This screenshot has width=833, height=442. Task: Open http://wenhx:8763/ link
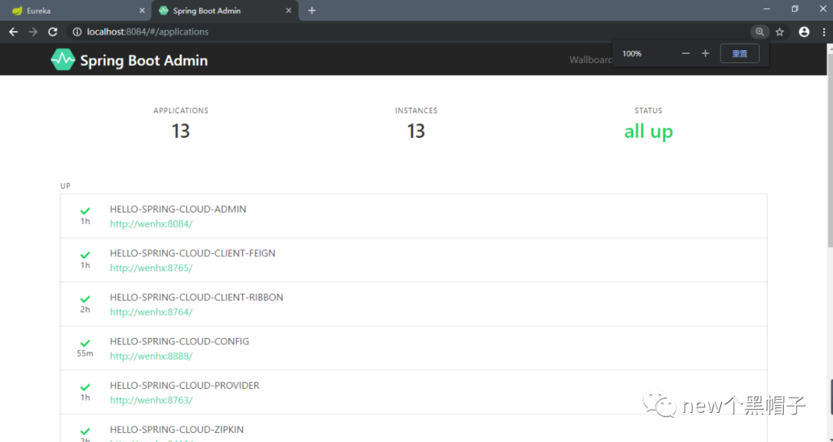151,400
